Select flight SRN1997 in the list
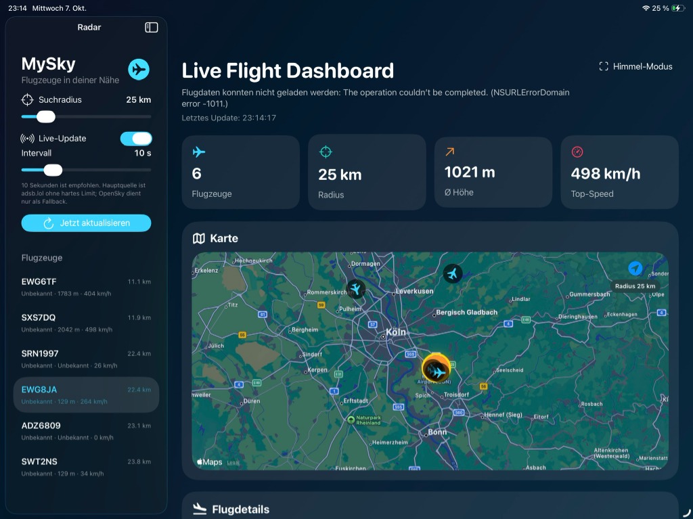This screenshot has width=693, height=519. [x=86, y=359]
